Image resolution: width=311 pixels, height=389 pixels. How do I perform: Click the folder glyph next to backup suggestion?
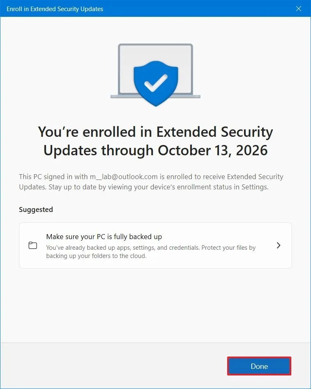pyautogui.click(x=32, y=245)
